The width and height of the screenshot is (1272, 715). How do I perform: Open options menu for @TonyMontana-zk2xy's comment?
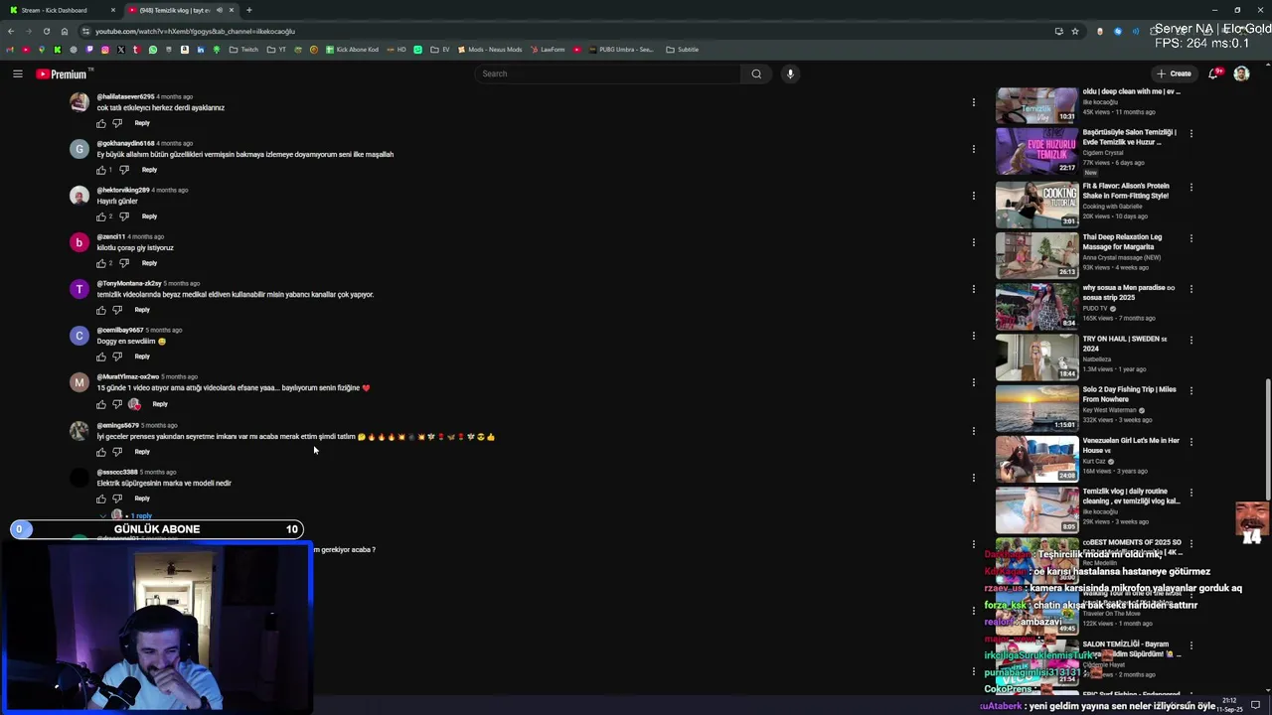974,289
